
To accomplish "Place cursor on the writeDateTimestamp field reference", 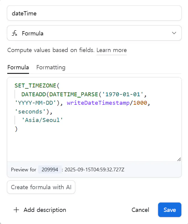I will [98, 103].
